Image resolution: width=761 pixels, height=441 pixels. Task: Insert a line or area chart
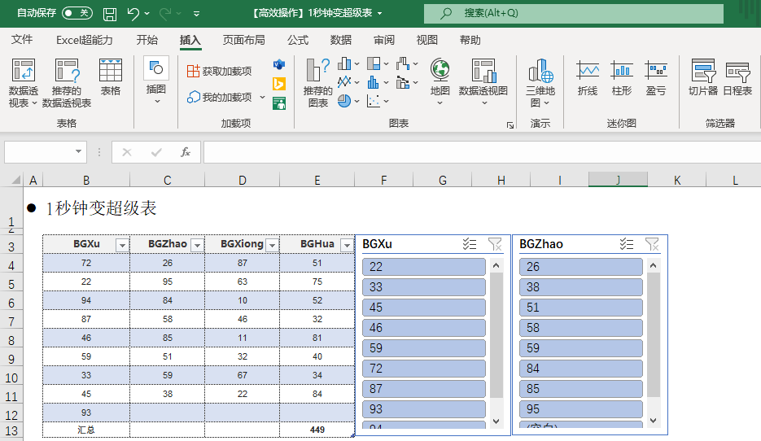pyautogui.click(x=348, y=82)
